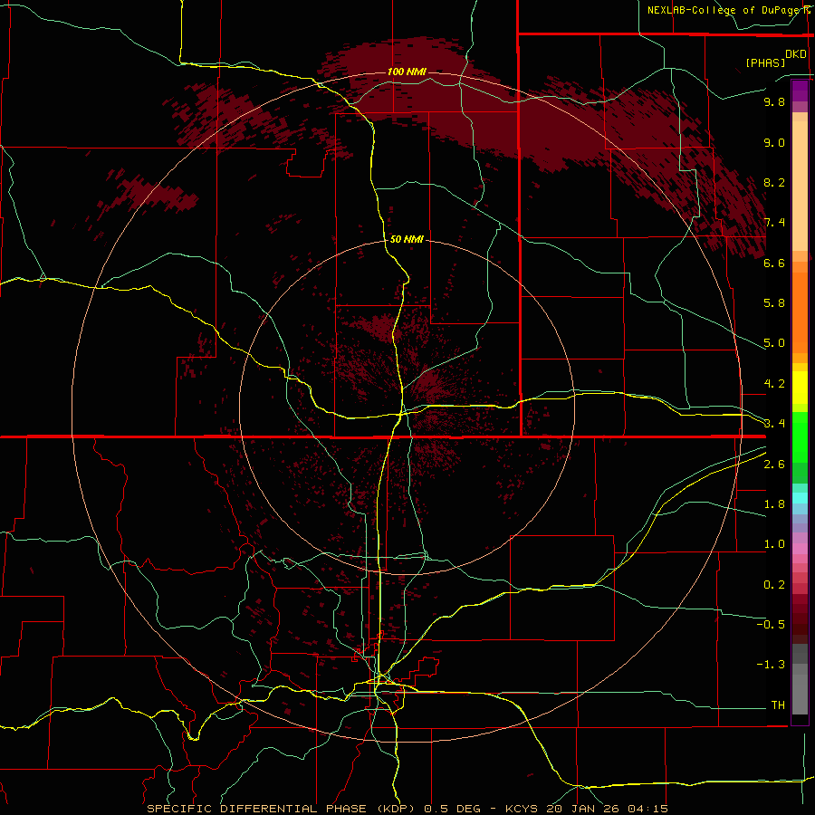Screen dimensions: 815x815
Task: Select the 1.0 scale label
Action: pos(774,544)
